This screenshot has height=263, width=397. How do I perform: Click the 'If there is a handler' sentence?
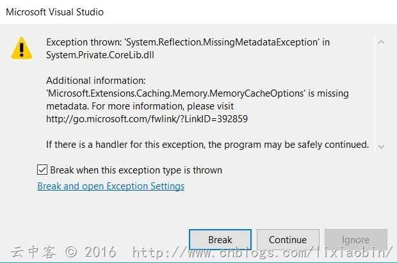coord(207,145)
